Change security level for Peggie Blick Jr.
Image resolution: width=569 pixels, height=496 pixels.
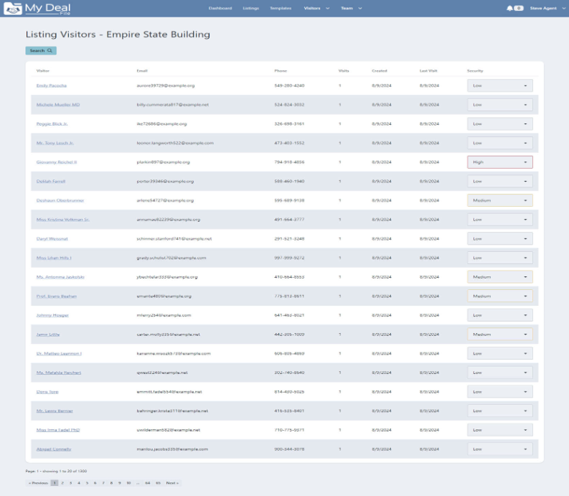point(500,123)
